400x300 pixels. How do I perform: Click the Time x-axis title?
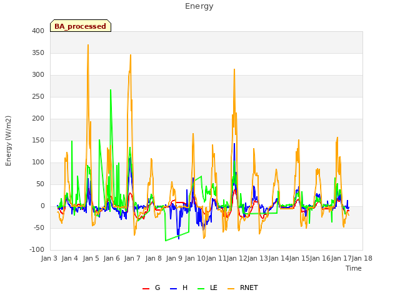point(354,268)
